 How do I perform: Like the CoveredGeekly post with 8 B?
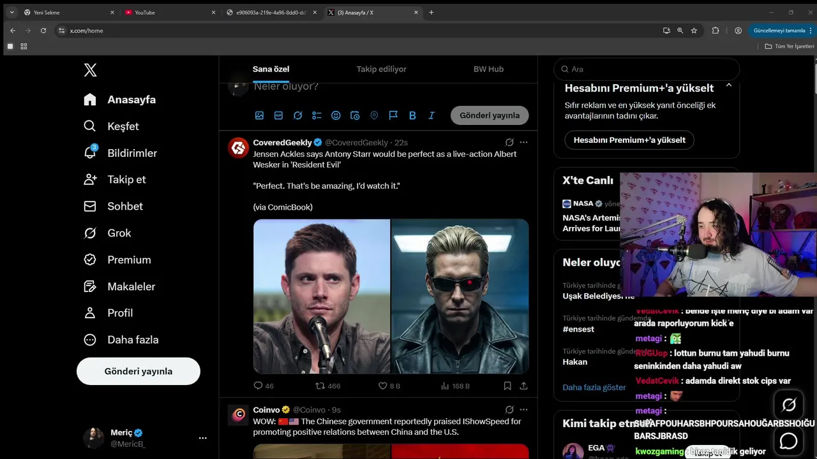[x=389, y=386]
